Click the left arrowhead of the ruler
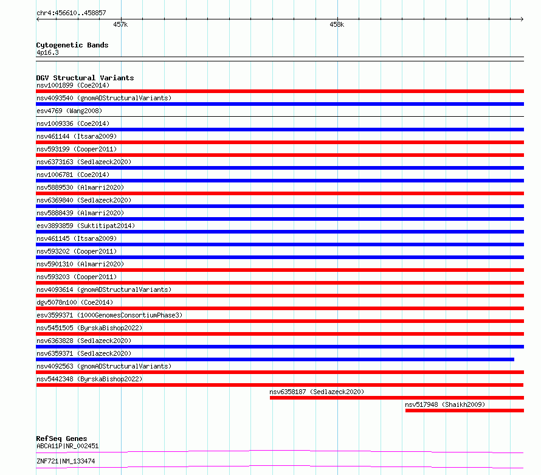Screen dimensions: 541x475 [x=38, y=19]
